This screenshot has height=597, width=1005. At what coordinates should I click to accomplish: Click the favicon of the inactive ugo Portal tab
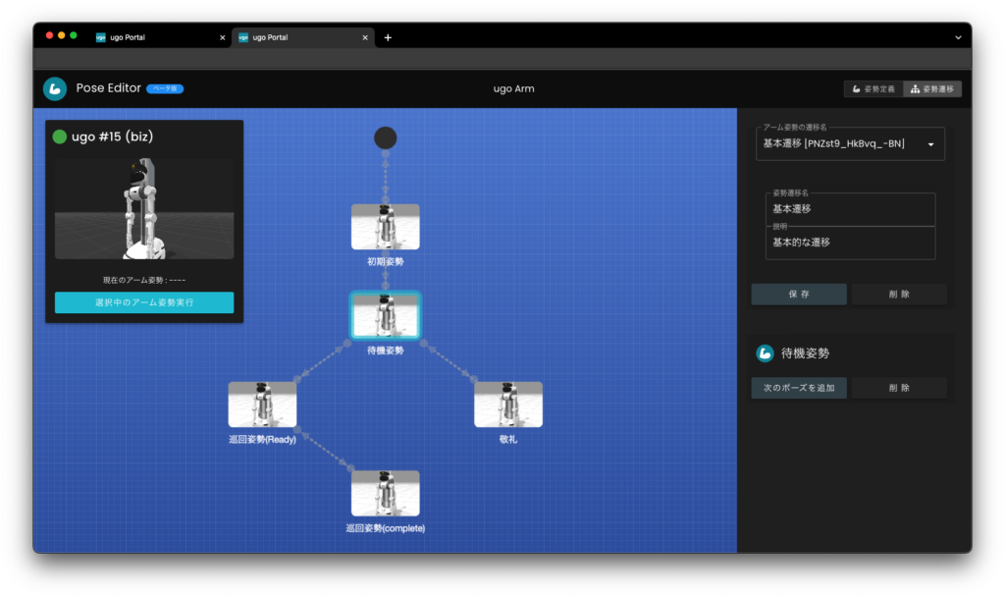[x=101, y=38]
